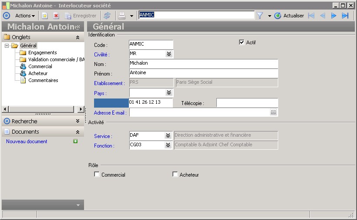
Task: Click the red delete record icon
Action: coord(56,16)
